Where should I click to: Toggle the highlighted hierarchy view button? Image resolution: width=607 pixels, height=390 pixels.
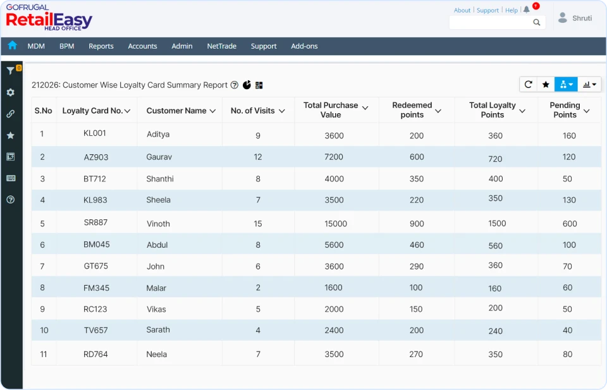[565, 83]
